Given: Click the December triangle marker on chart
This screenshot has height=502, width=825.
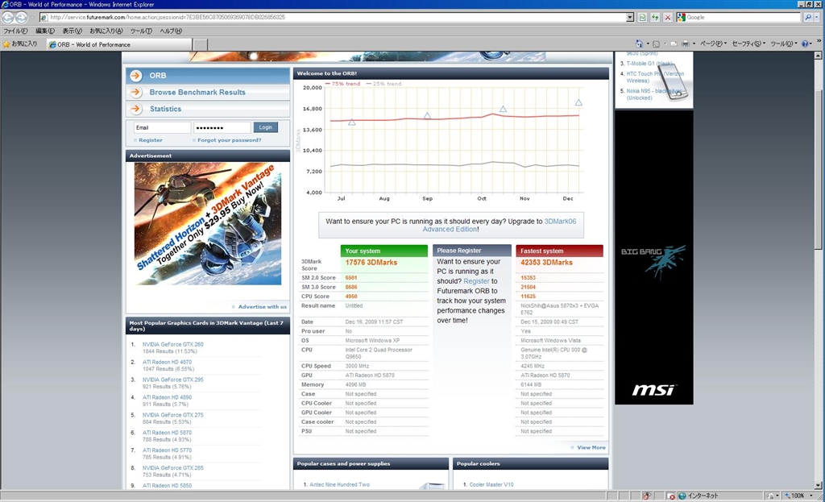Looking at the screenshot, I should click(578, 102).
